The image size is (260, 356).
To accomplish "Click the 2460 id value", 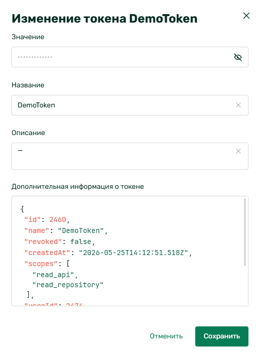I will click(x=58, y=219).
